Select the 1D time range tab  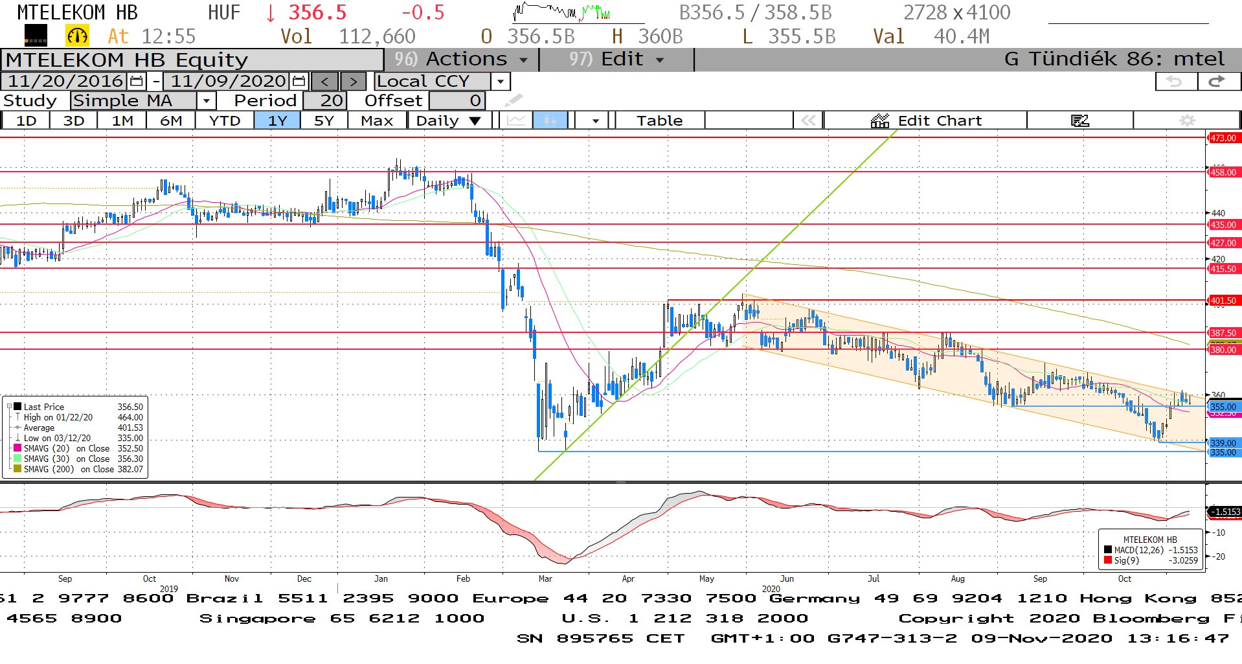coord(26,120)
